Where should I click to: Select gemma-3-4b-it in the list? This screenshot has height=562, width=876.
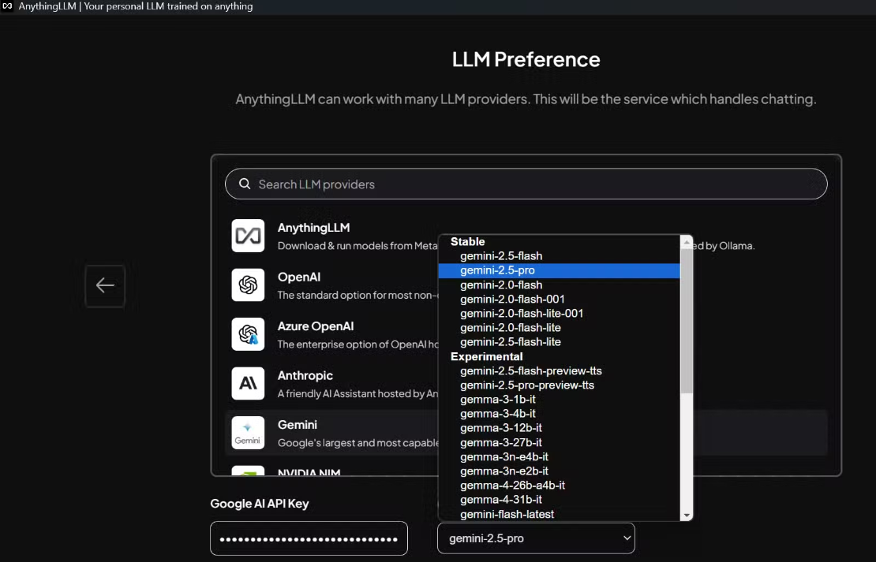(560, 414)
